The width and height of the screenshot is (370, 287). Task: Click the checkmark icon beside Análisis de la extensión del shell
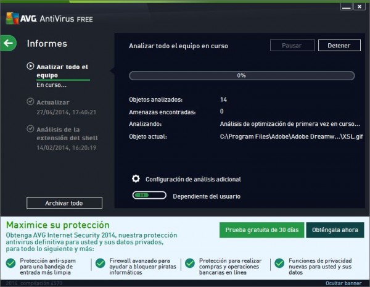tap(30, 129)
